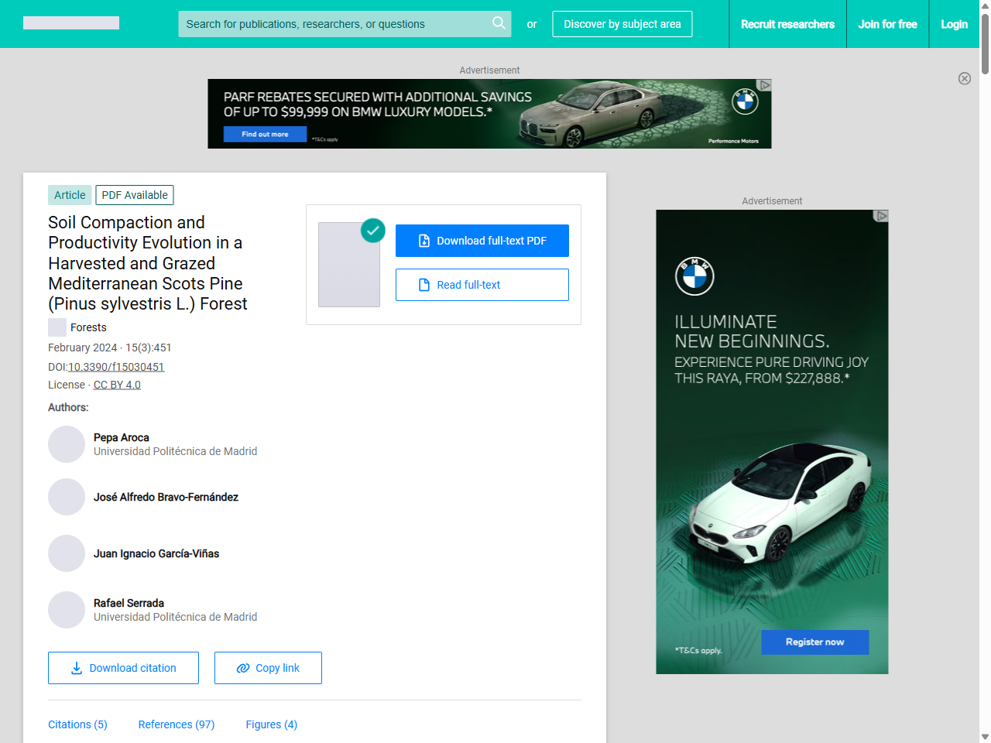Screen dimensions: 991x743
Task: Click the AdChoices icon on the sidebar ad
Action: (881, 216)
